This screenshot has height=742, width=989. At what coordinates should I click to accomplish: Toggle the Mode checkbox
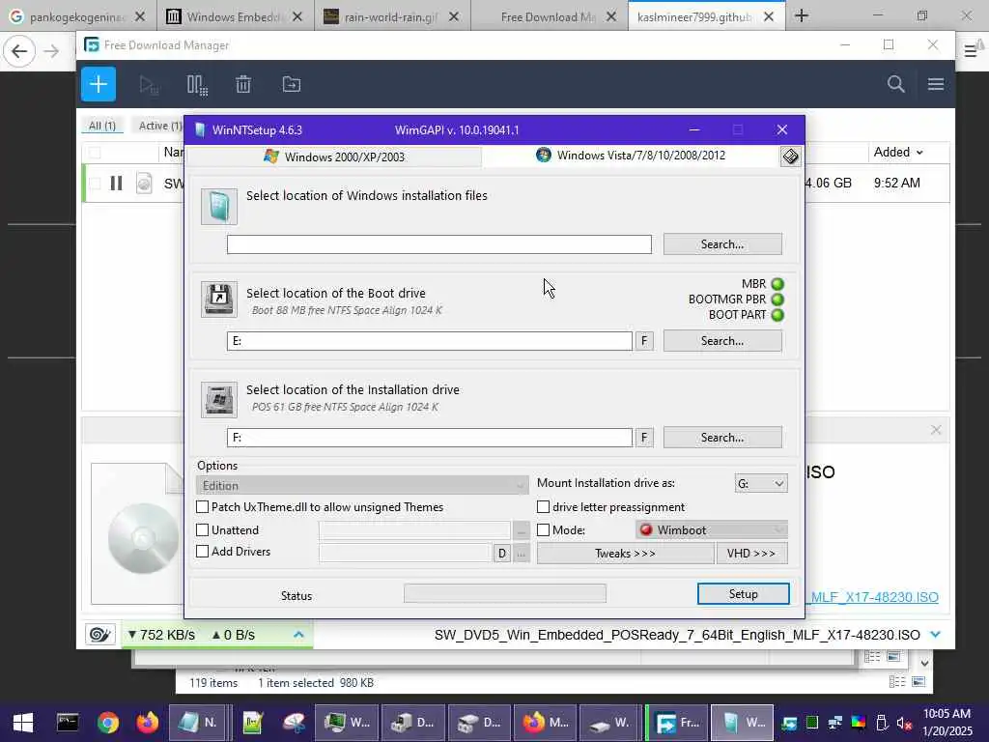tap(543, 530)
